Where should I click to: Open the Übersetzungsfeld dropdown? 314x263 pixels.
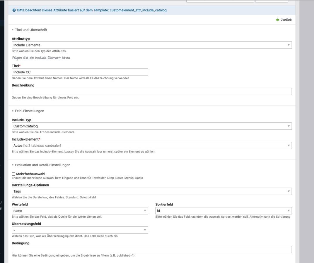(x=80, y=230)
